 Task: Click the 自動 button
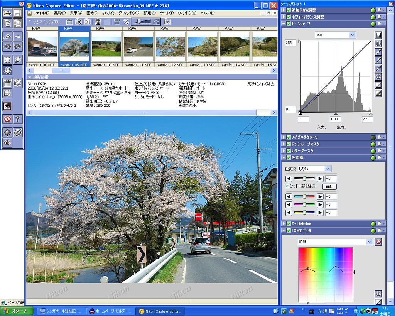(329, 186)
